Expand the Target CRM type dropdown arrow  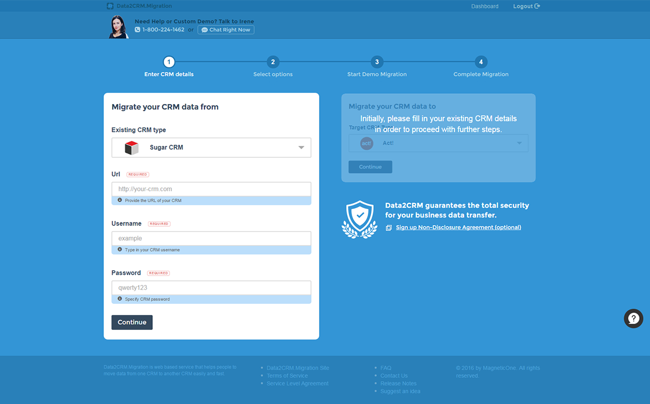pos(519,143)
